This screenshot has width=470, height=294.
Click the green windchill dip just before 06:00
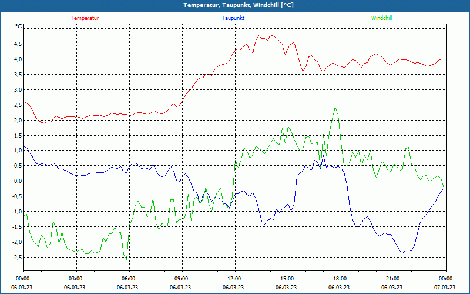[x=126, y=259]
